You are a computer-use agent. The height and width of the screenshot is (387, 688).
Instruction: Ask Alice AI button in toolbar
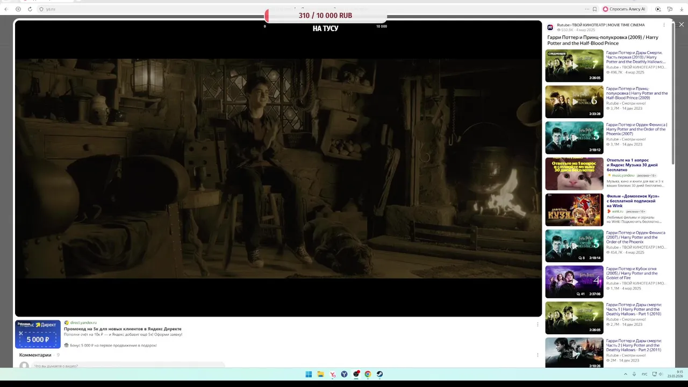pos(624,9)
